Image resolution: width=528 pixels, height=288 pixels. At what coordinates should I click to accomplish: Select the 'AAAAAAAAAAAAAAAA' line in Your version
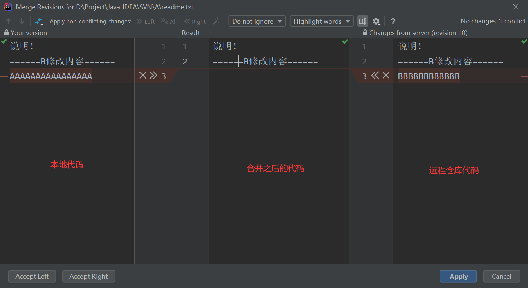pyautogui.click(x=51, y=76)
